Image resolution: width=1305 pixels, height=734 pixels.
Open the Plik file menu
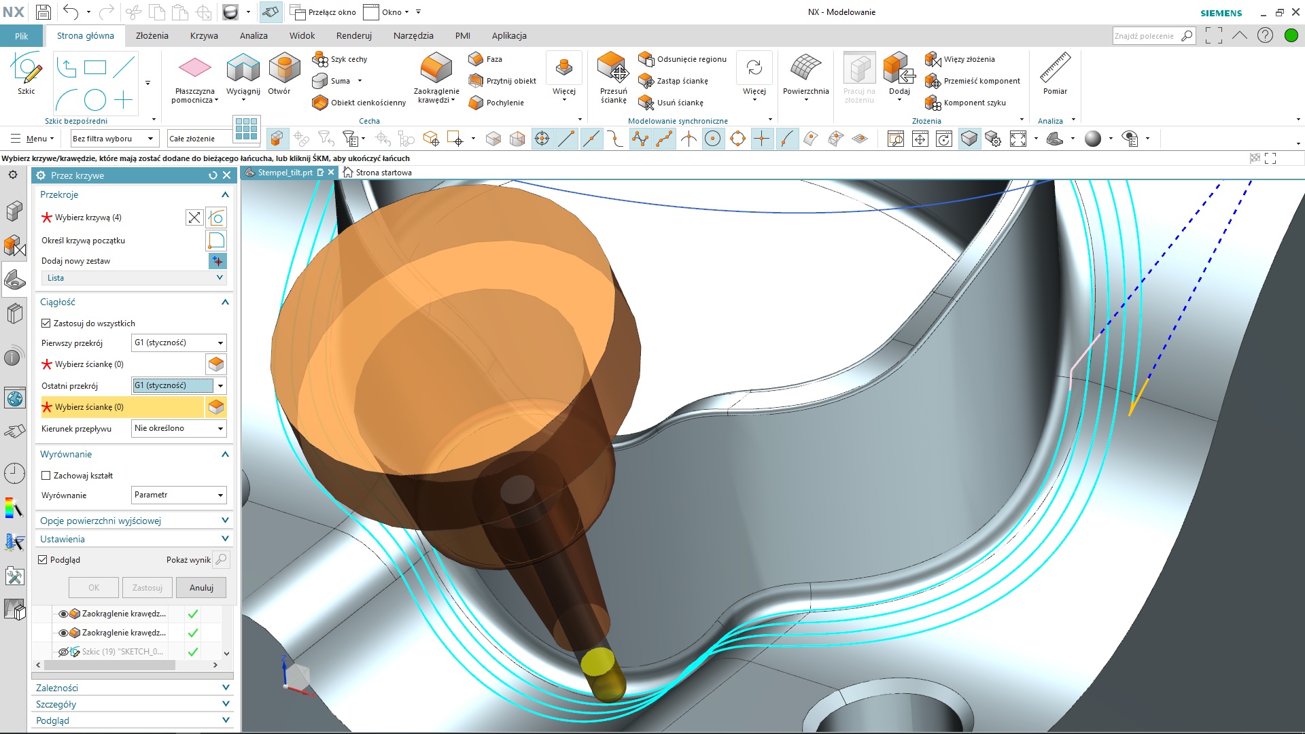tap(21, 36)
